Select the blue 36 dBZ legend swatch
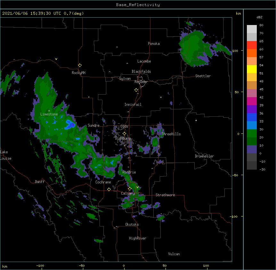This screenshot has width=276, height=270. coord(252,117)
